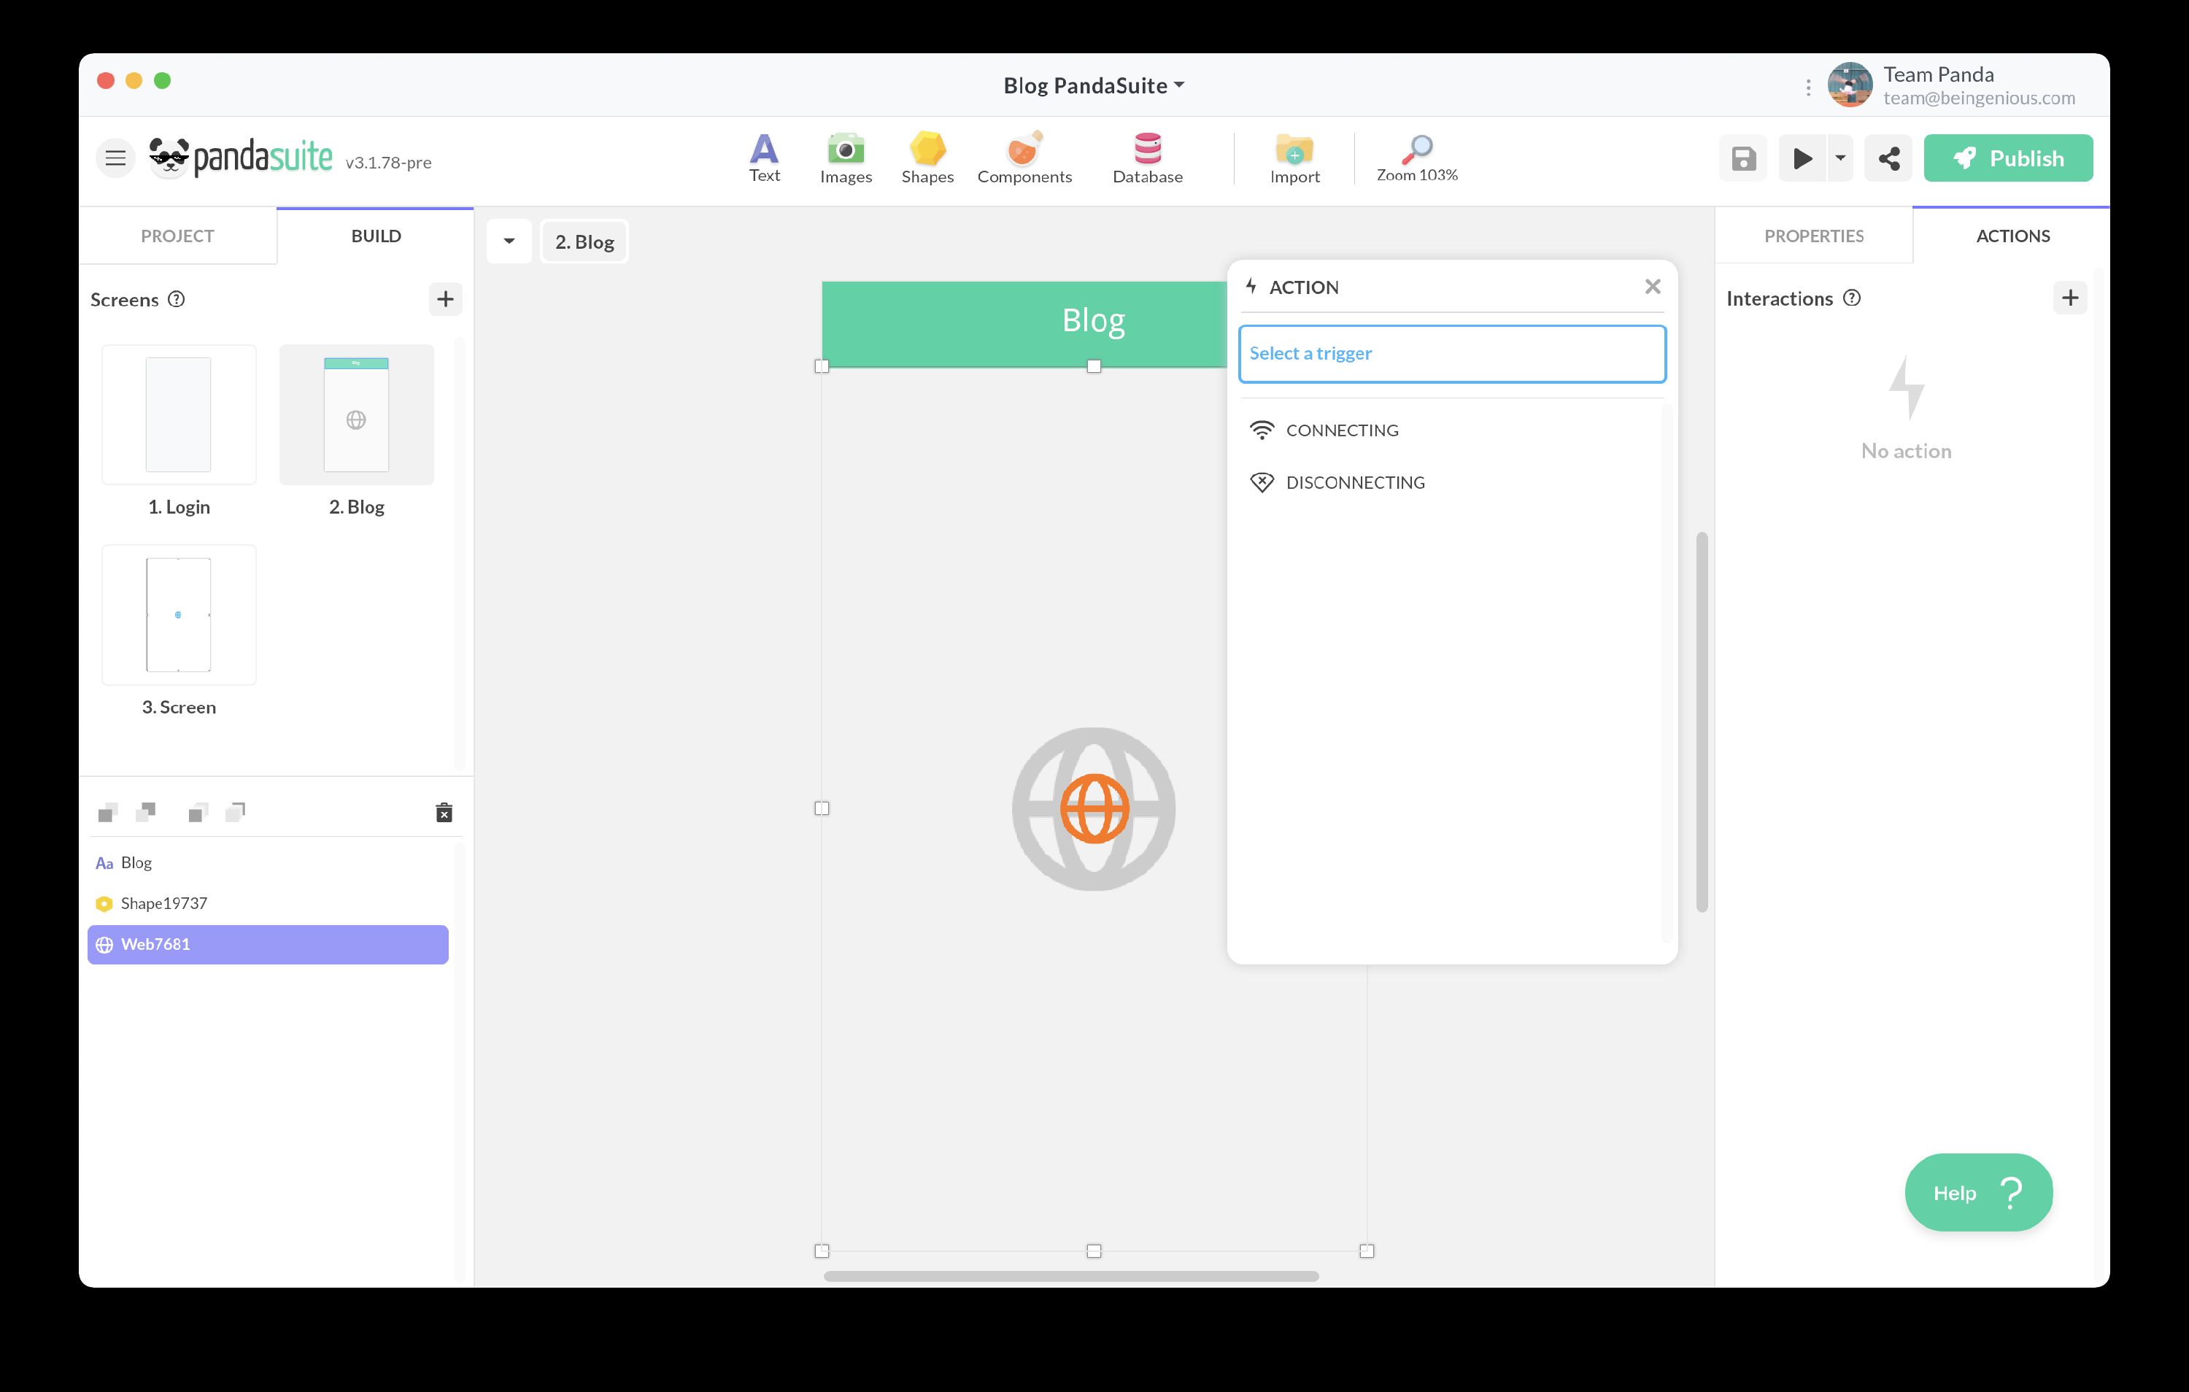Click the Zoom magnifier icon

tap(1416, 148)
